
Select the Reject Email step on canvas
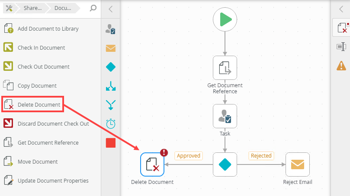298,164
